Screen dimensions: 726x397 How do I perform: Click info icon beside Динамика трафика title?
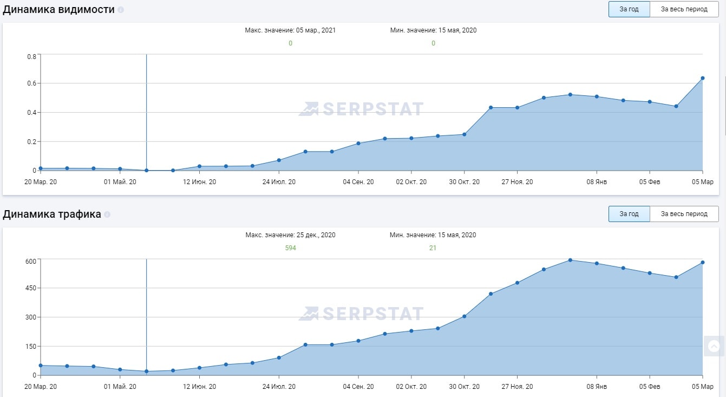coord(107,214)
